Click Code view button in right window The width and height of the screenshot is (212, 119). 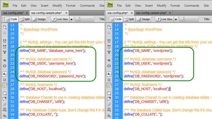[x=116, y=19]
